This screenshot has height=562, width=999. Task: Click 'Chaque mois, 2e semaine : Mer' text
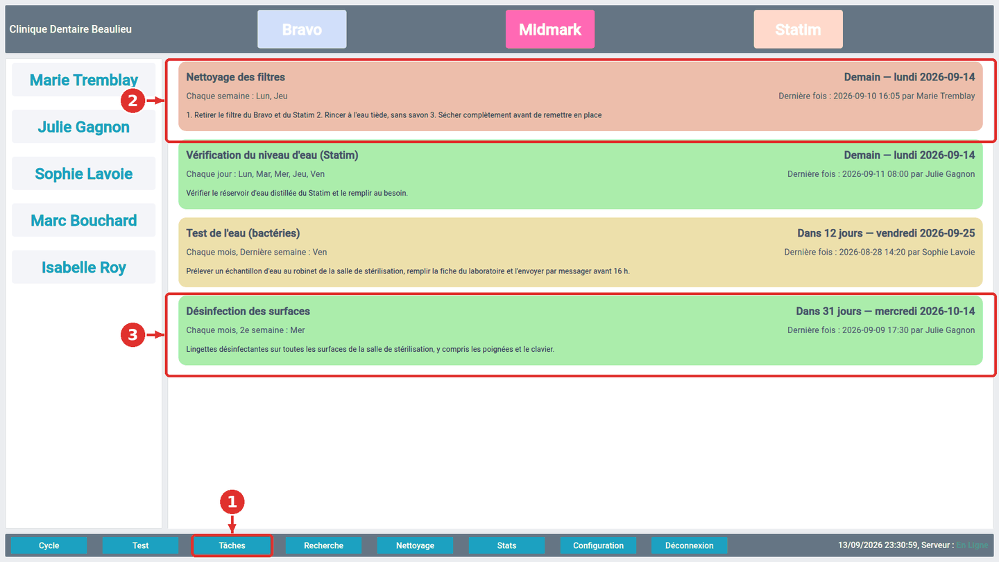246,330
